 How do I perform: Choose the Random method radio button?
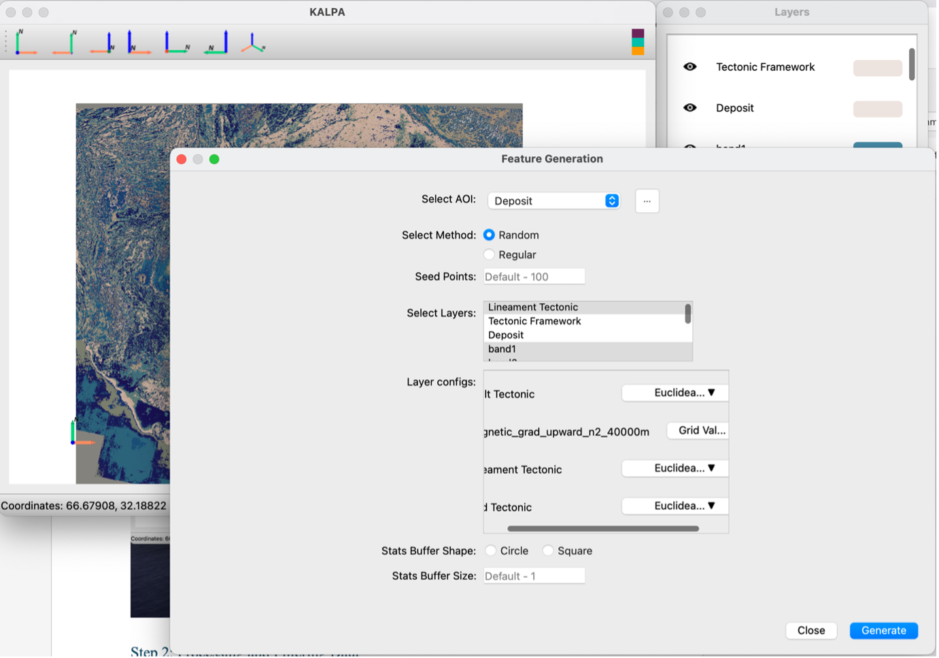(489, 235)
